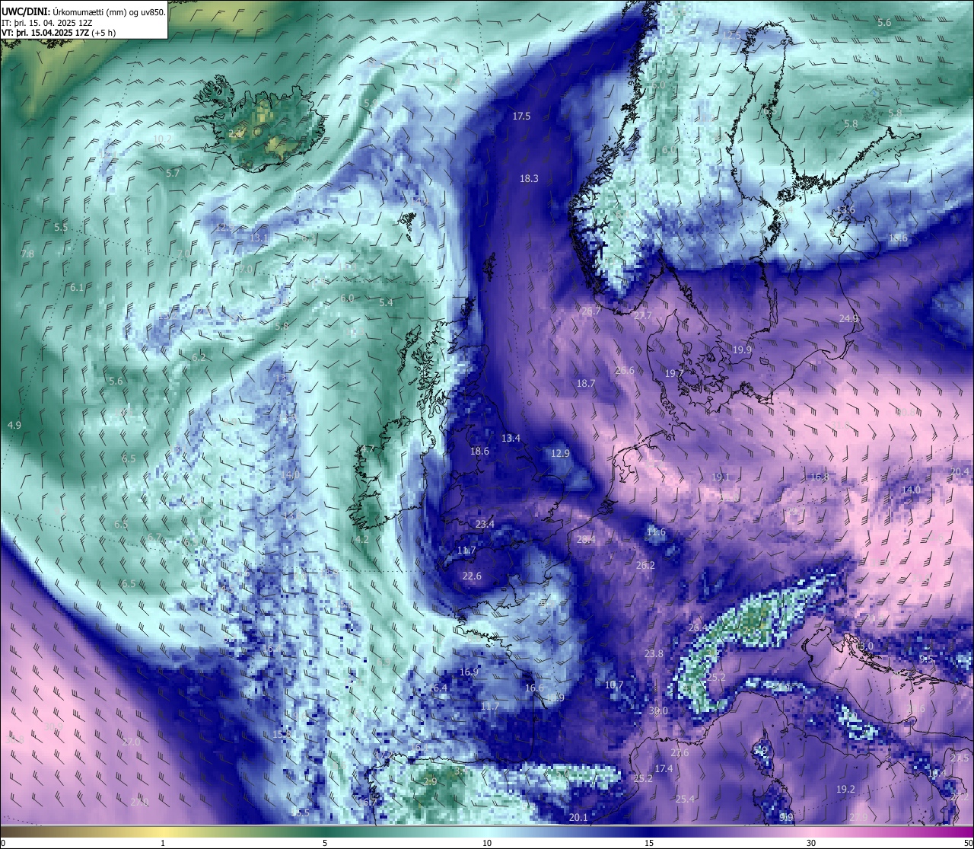Click the 19.1 value on the map
Screen dimensions: 974x849
(x=720, y=477)
